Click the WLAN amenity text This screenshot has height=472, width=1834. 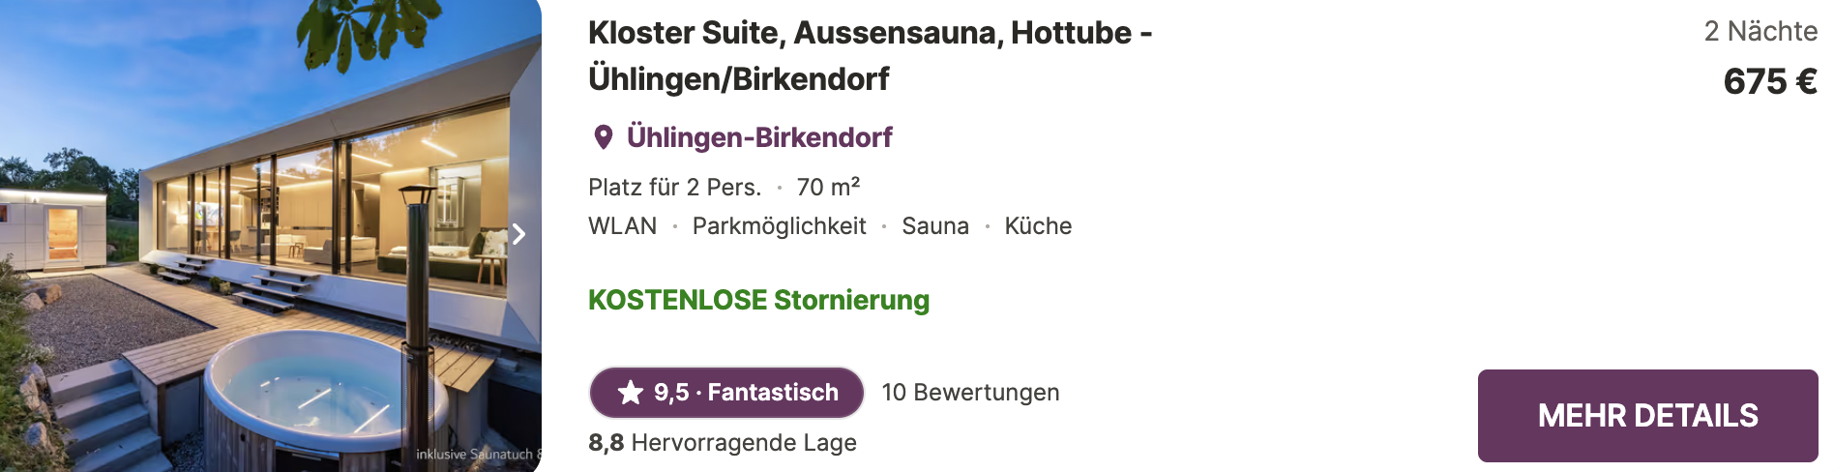pyautogui.click(x=622, y=226)
